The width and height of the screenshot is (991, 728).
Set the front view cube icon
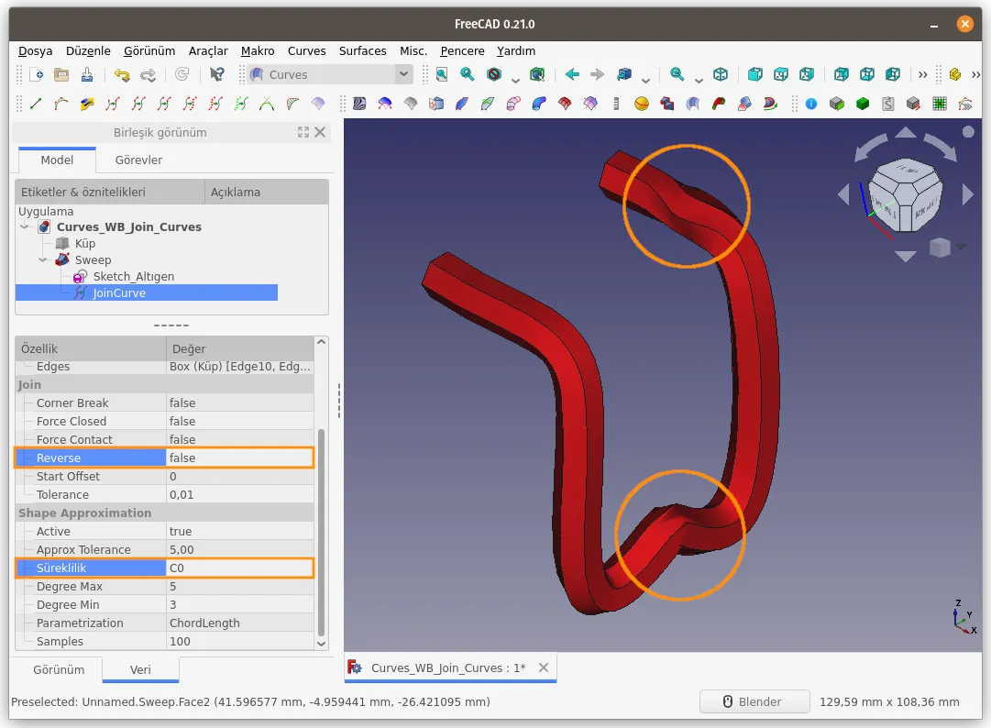coord(754,74)
